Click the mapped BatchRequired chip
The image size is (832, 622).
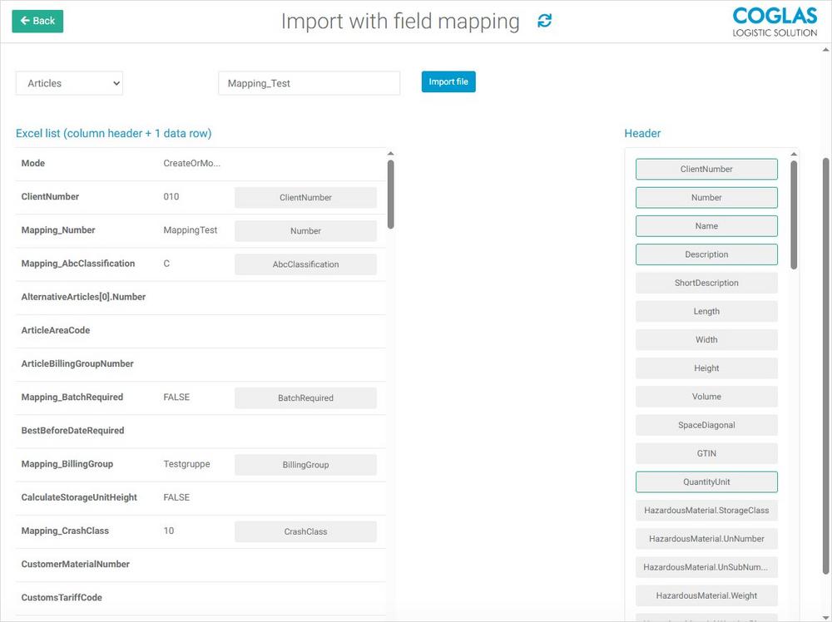click(305, 398)
